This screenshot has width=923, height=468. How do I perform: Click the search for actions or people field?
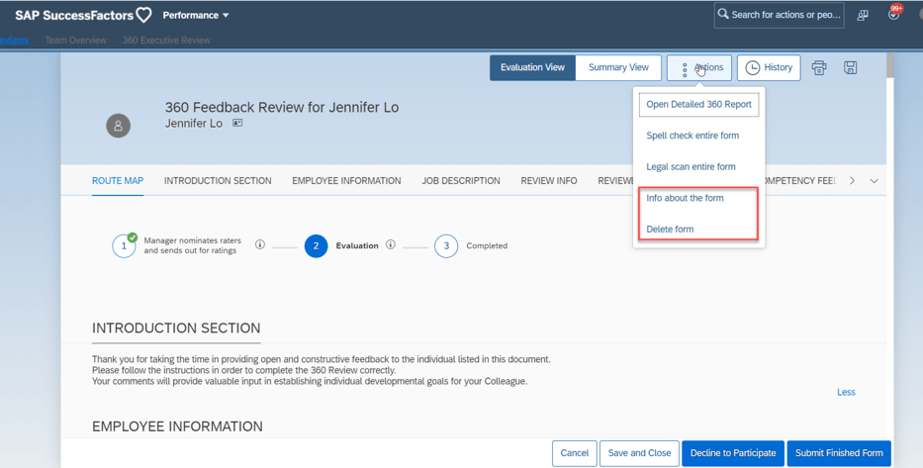tap(779, 15)
